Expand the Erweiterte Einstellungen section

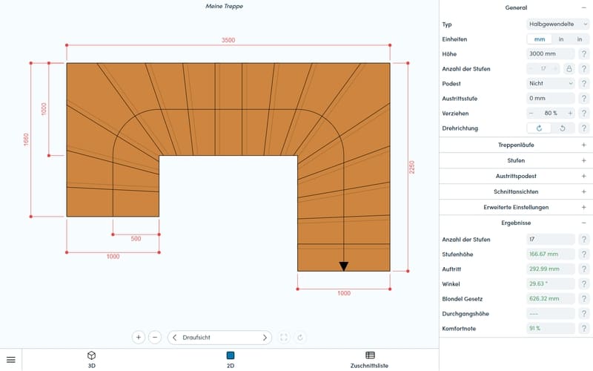coord(516,207)
